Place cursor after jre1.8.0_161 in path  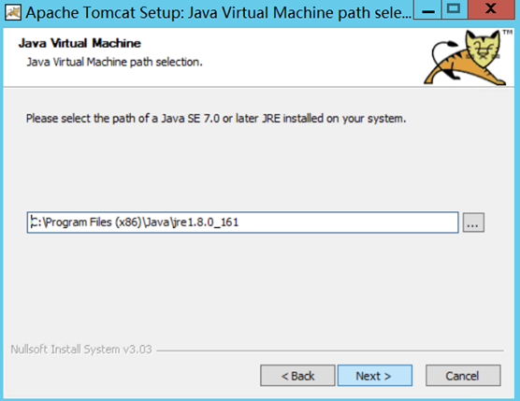[x=239, y=222]
